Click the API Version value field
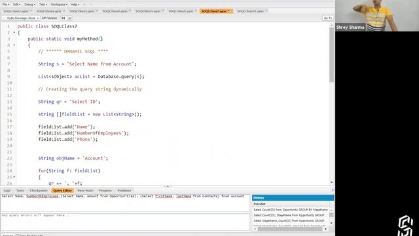This screenshot has width=419, height=236. point(64,18)
